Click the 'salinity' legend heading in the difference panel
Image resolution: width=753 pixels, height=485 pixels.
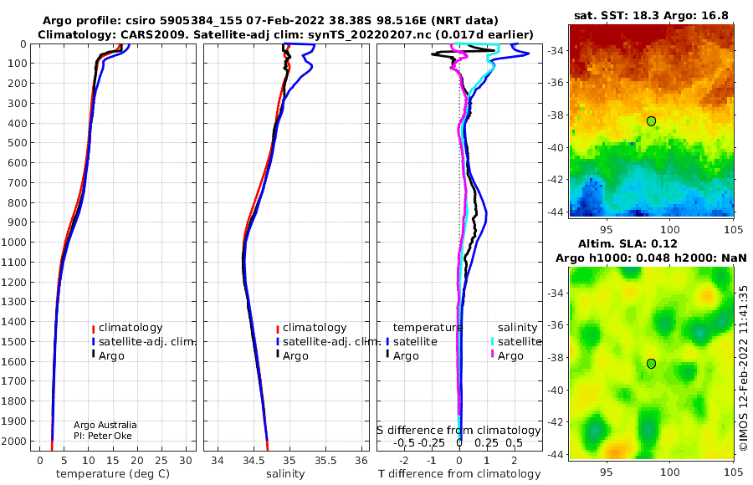[x=517, y=328]
